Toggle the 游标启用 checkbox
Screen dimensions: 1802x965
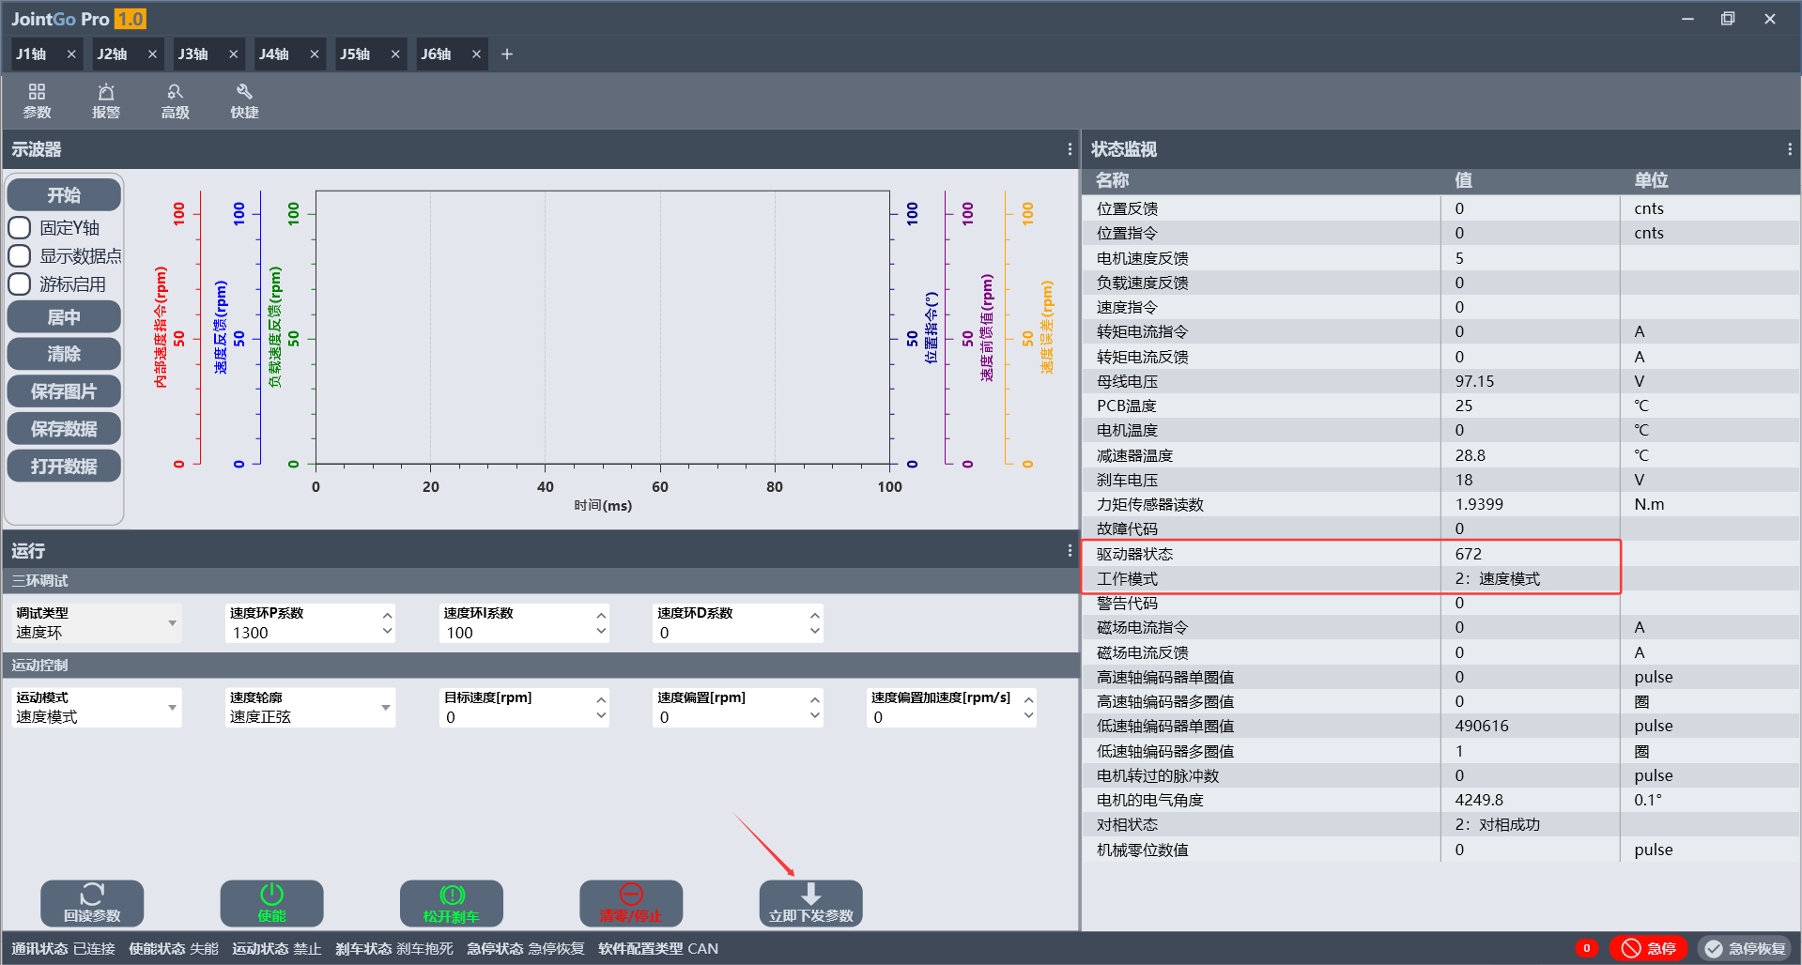(x=20, y=284)
